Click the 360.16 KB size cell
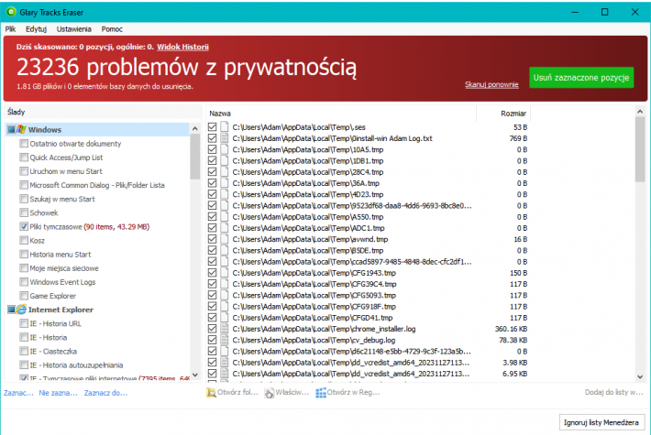The width and height of the screenshot is (651, 435). pos(511,329)
